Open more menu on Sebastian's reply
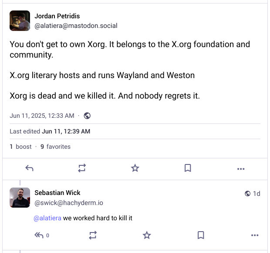The height and width of the screenshot is (253, 270). pos(255,236)
